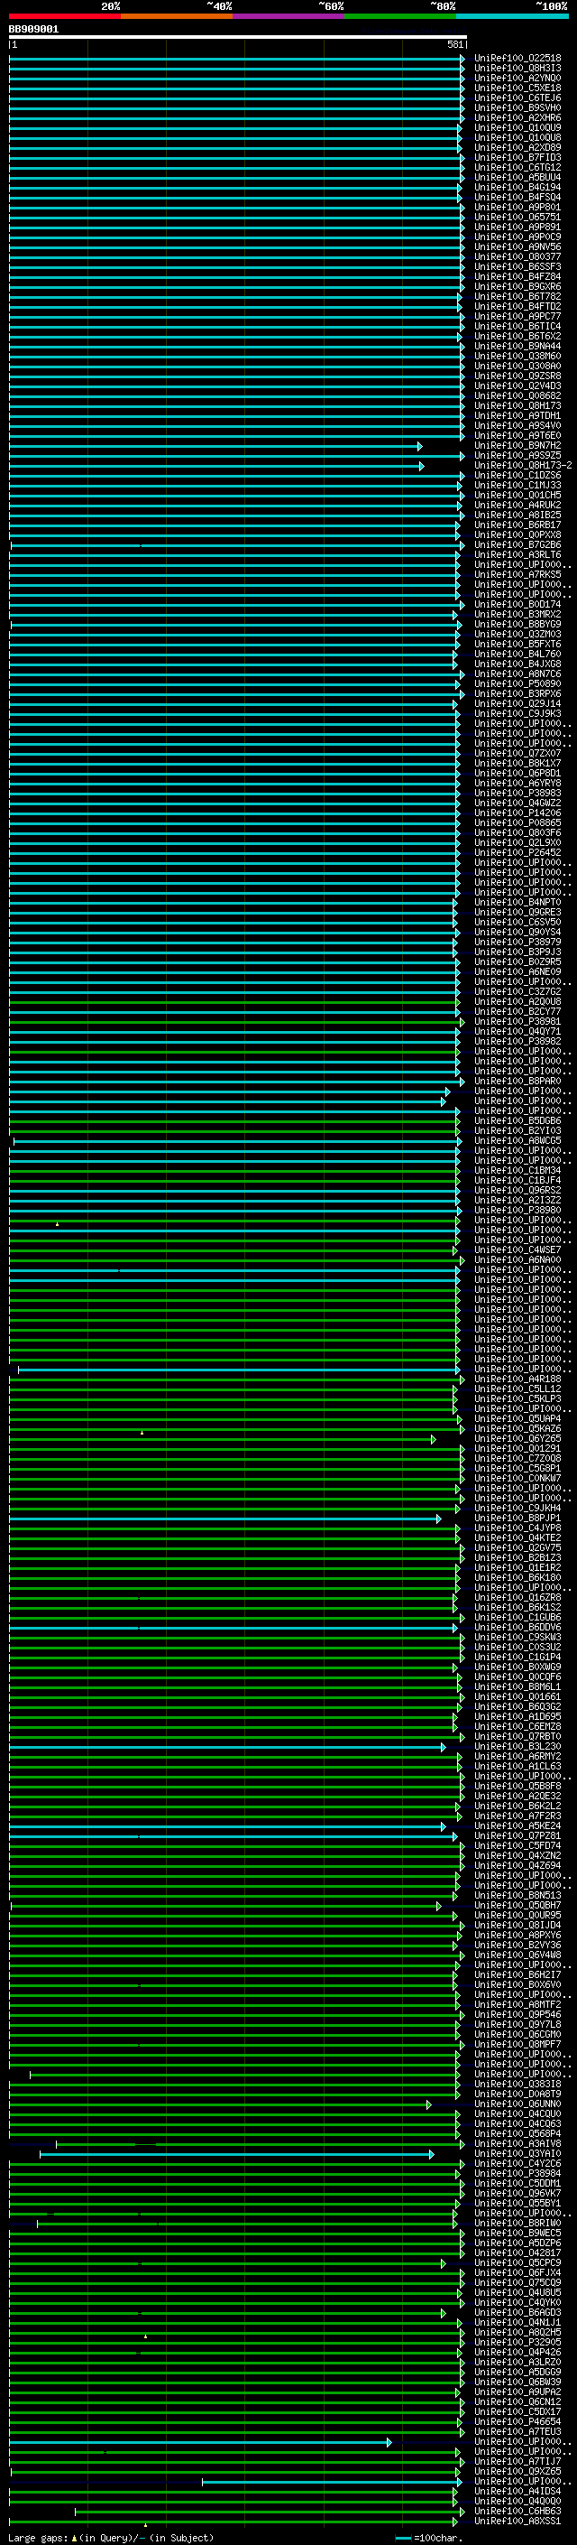Screen dimensions: 577x2545
Task: Click the =100char. scale legend
Action: click(428, 2537)
